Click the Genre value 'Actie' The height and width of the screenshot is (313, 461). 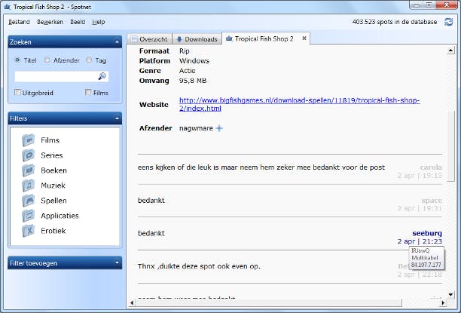click(x=187, y=71)
